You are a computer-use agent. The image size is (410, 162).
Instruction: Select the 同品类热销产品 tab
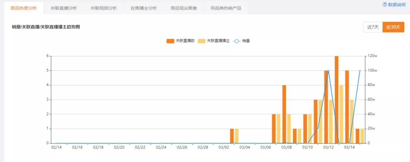(x=226, y=8)
